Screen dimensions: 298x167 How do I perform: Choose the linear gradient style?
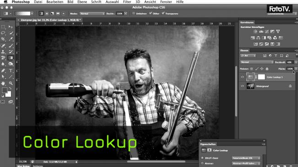[x=41, y=13]
